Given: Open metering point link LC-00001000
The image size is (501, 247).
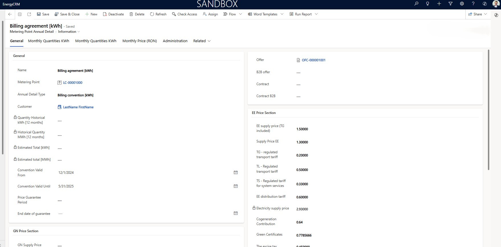Looking at the screenshot, I should point(73,83).
